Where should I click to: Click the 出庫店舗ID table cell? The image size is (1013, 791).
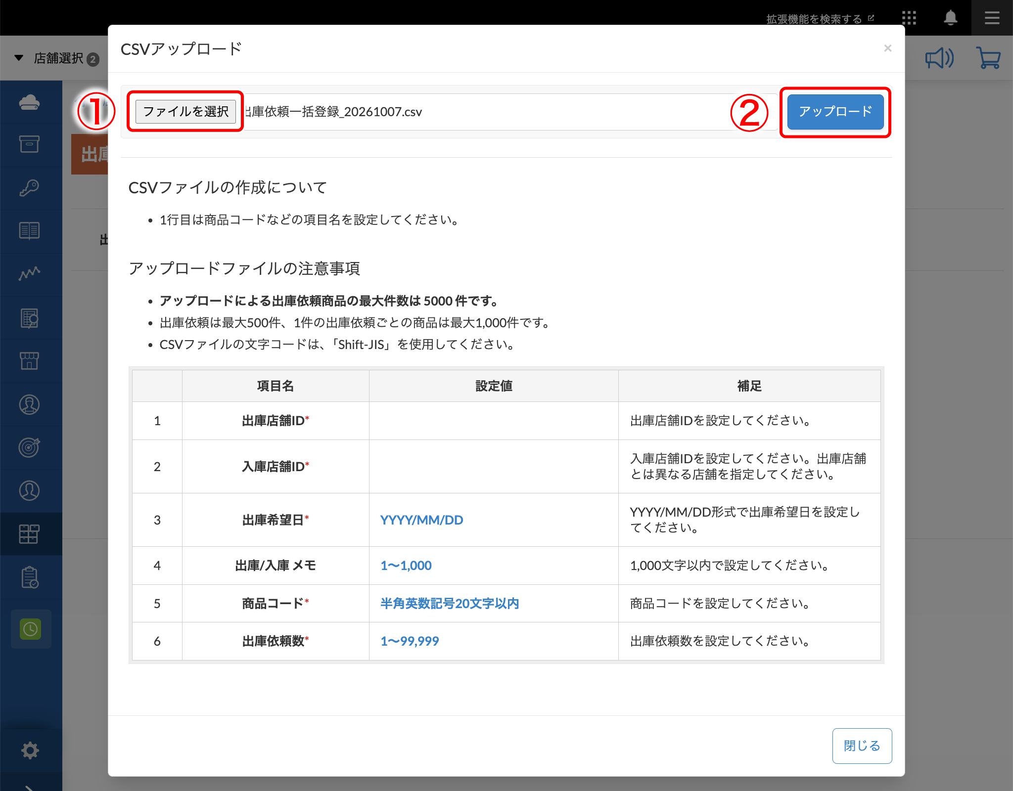(x=276, y=421)
